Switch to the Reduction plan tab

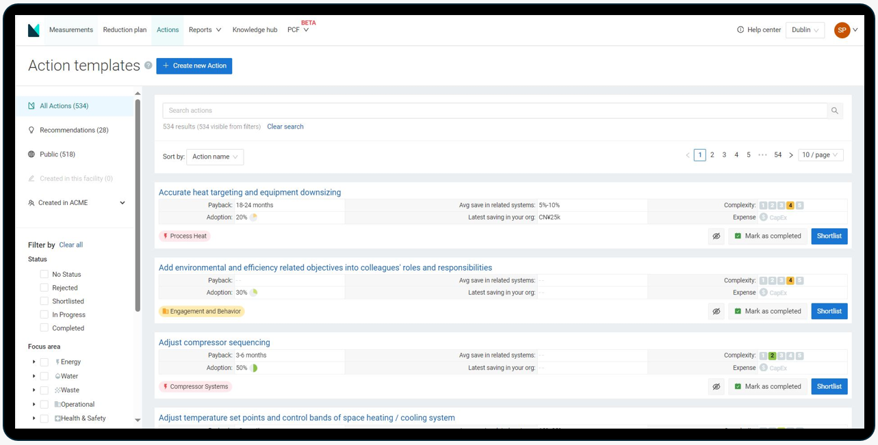pos(125,30)
